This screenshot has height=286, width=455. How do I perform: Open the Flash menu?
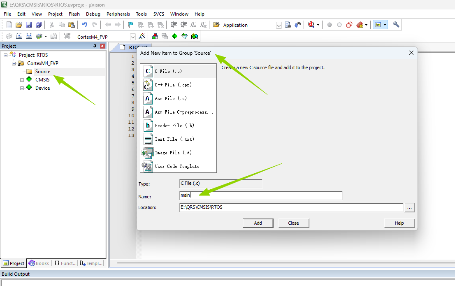pos(74,14)
